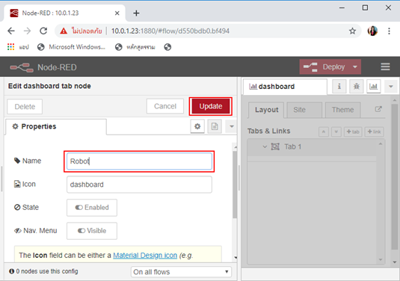400x281 pixels.
Task: Collapse the Tab 1 chevron
Action: 265,147
